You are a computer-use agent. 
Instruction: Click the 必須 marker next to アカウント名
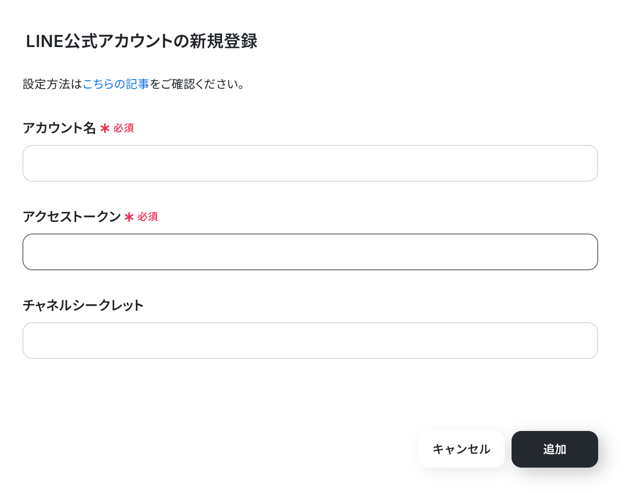coord(124,128)
